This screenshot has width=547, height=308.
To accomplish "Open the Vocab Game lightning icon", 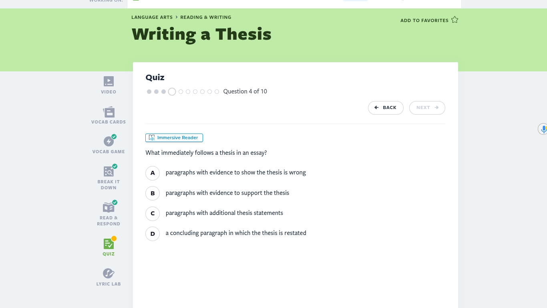I will coord(109,141).
